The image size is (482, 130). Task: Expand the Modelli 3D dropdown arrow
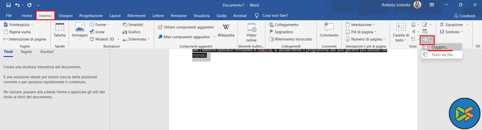pyautogui.click(x=119, y=39)
